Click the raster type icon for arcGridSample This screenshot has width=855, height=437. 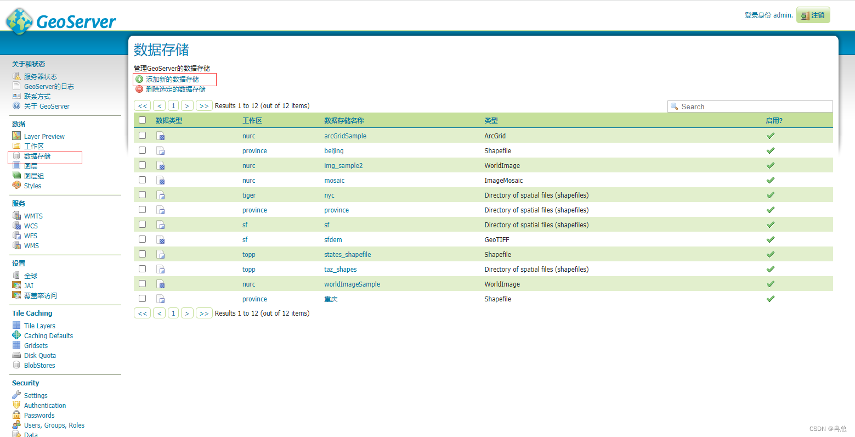(161, 136)
